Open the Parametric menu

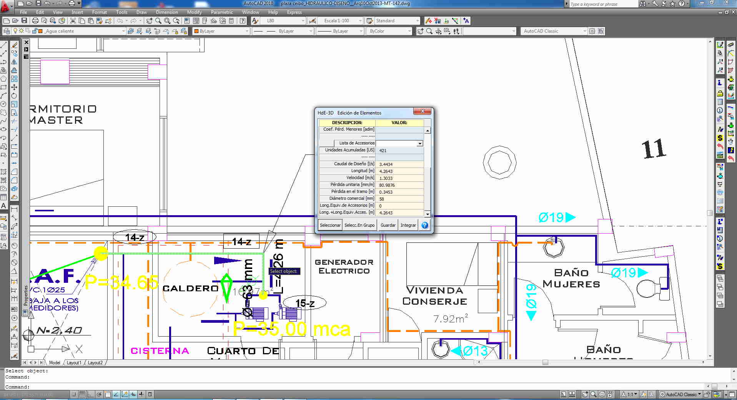tap(221, 12)
